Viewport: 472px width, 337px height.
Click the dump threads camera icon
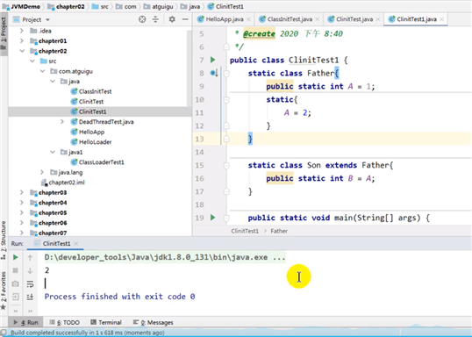[x=15, y=283]
